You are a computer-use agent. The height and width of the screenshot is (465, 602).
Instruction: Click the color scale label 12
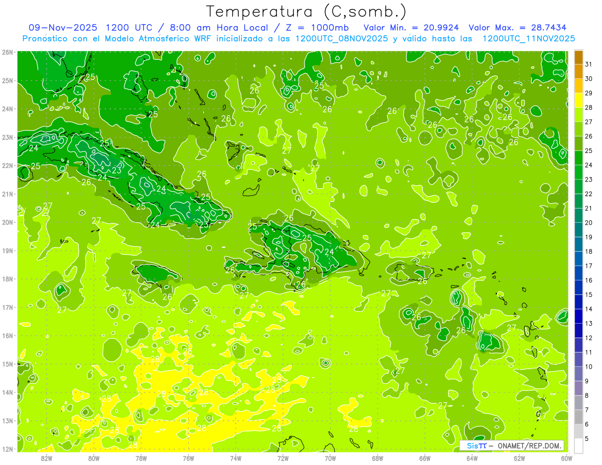tap(588, 338)
